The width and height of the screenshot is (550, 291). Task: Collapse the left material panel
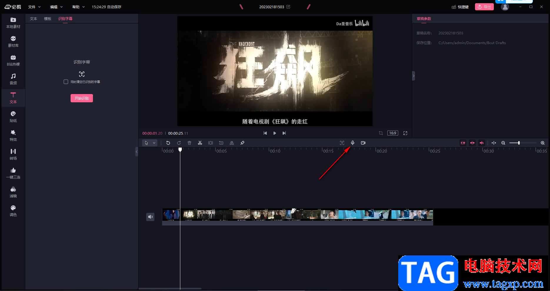click(137, 152)
